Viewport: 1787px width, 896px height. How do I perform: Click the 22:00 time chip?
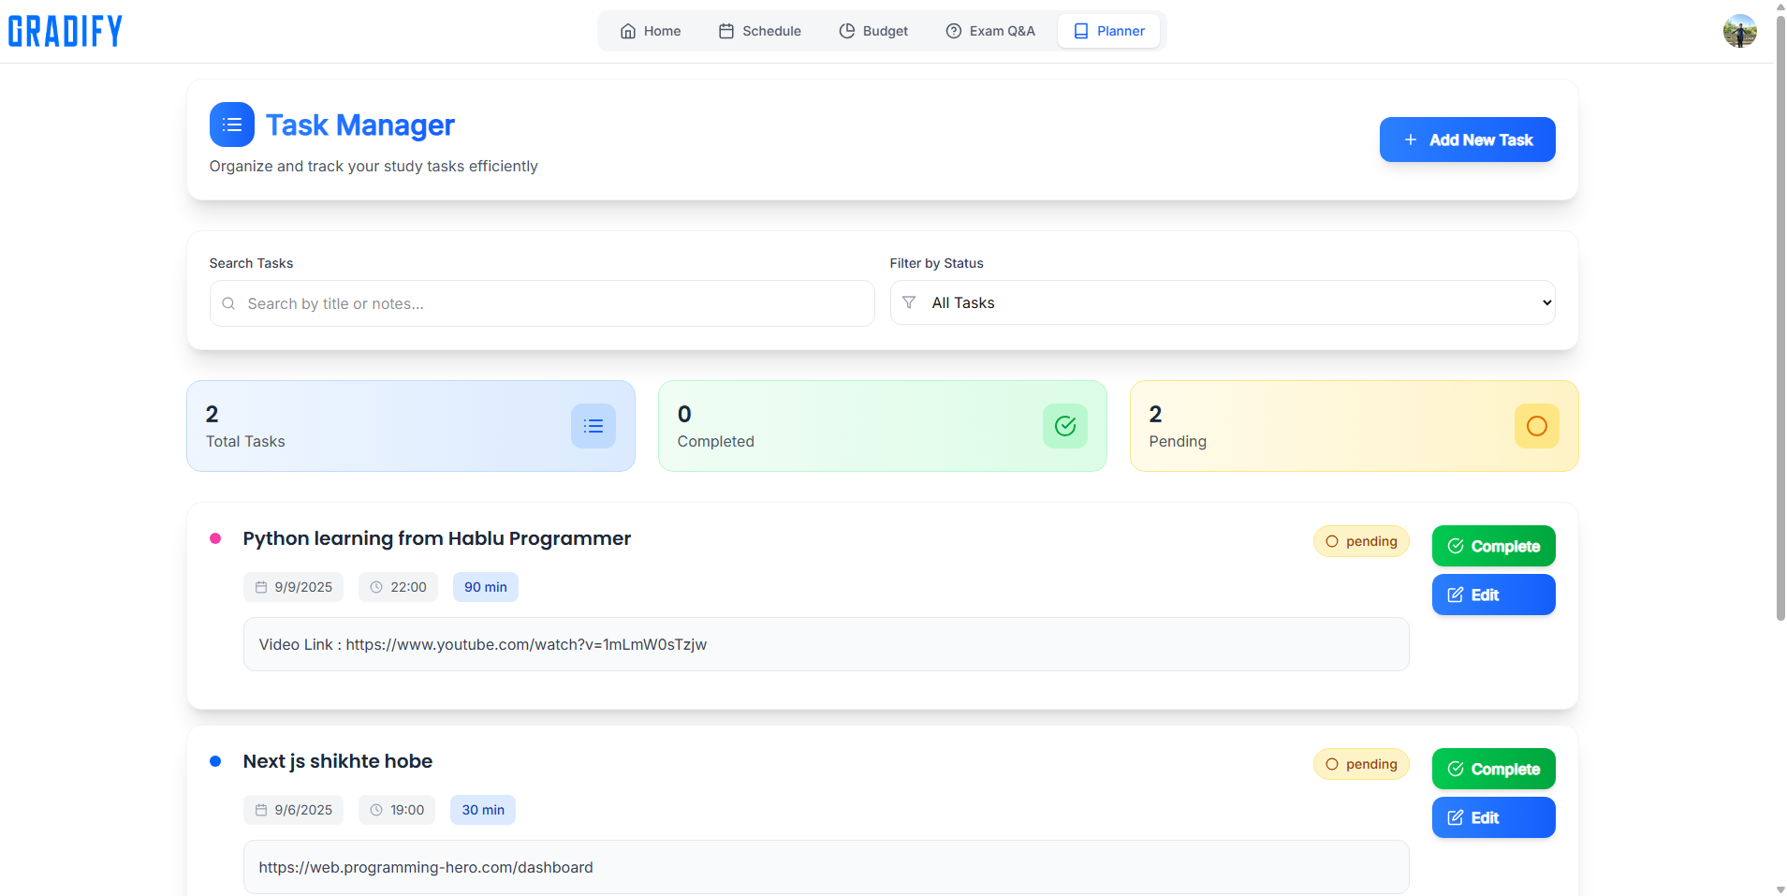pos(398,587)
